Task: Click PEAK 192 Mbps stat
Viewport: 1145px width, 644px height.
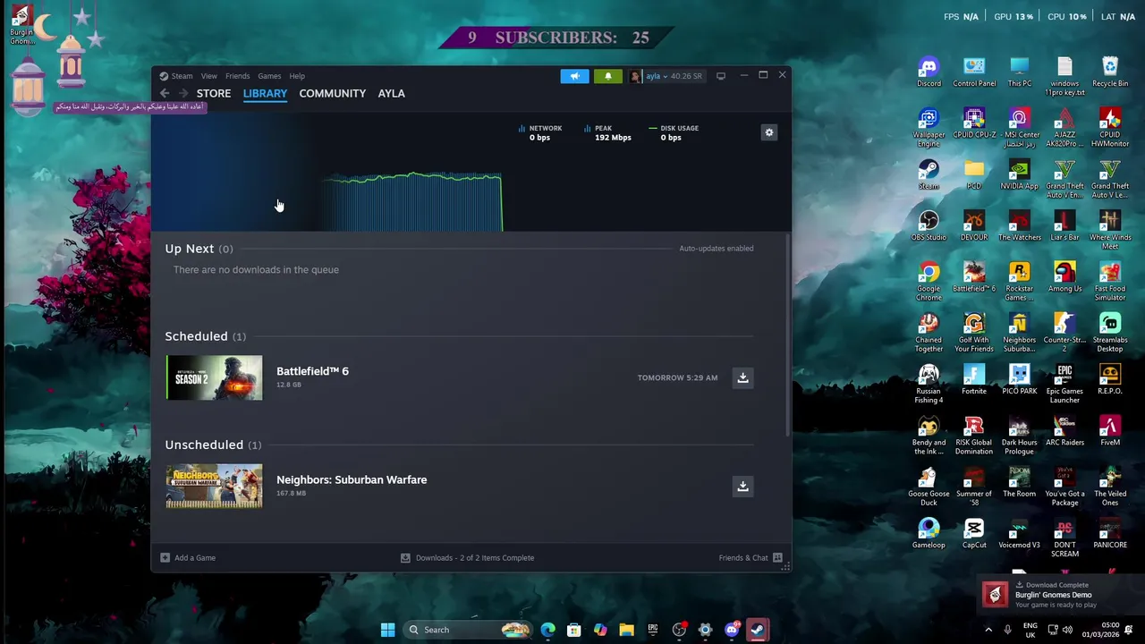Action: tap(607, 132)
